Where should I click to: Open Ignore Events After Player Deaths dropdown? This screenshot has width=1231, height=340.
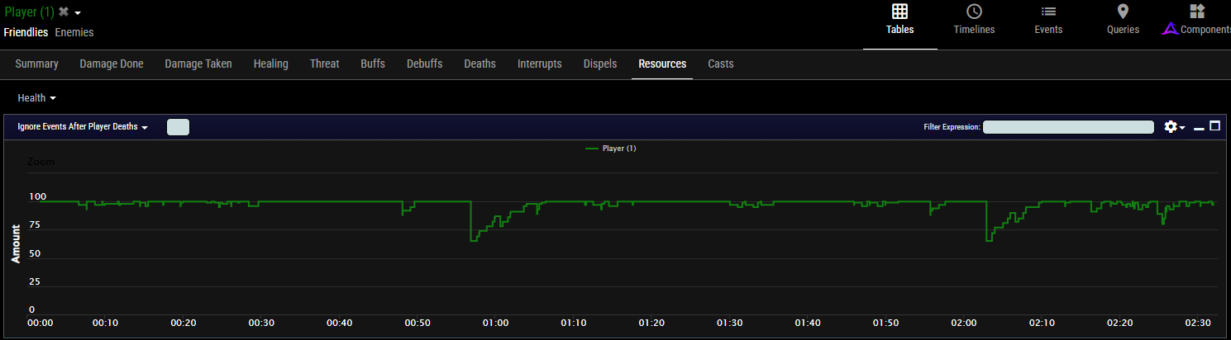coord(83,127)
